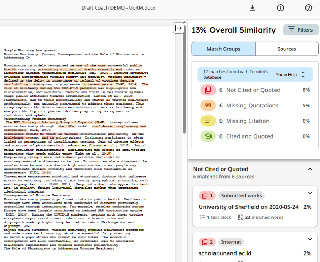This screenshot has width=320, height=262.
Task: Open the Filters button
Action: (x=300, y=30)
